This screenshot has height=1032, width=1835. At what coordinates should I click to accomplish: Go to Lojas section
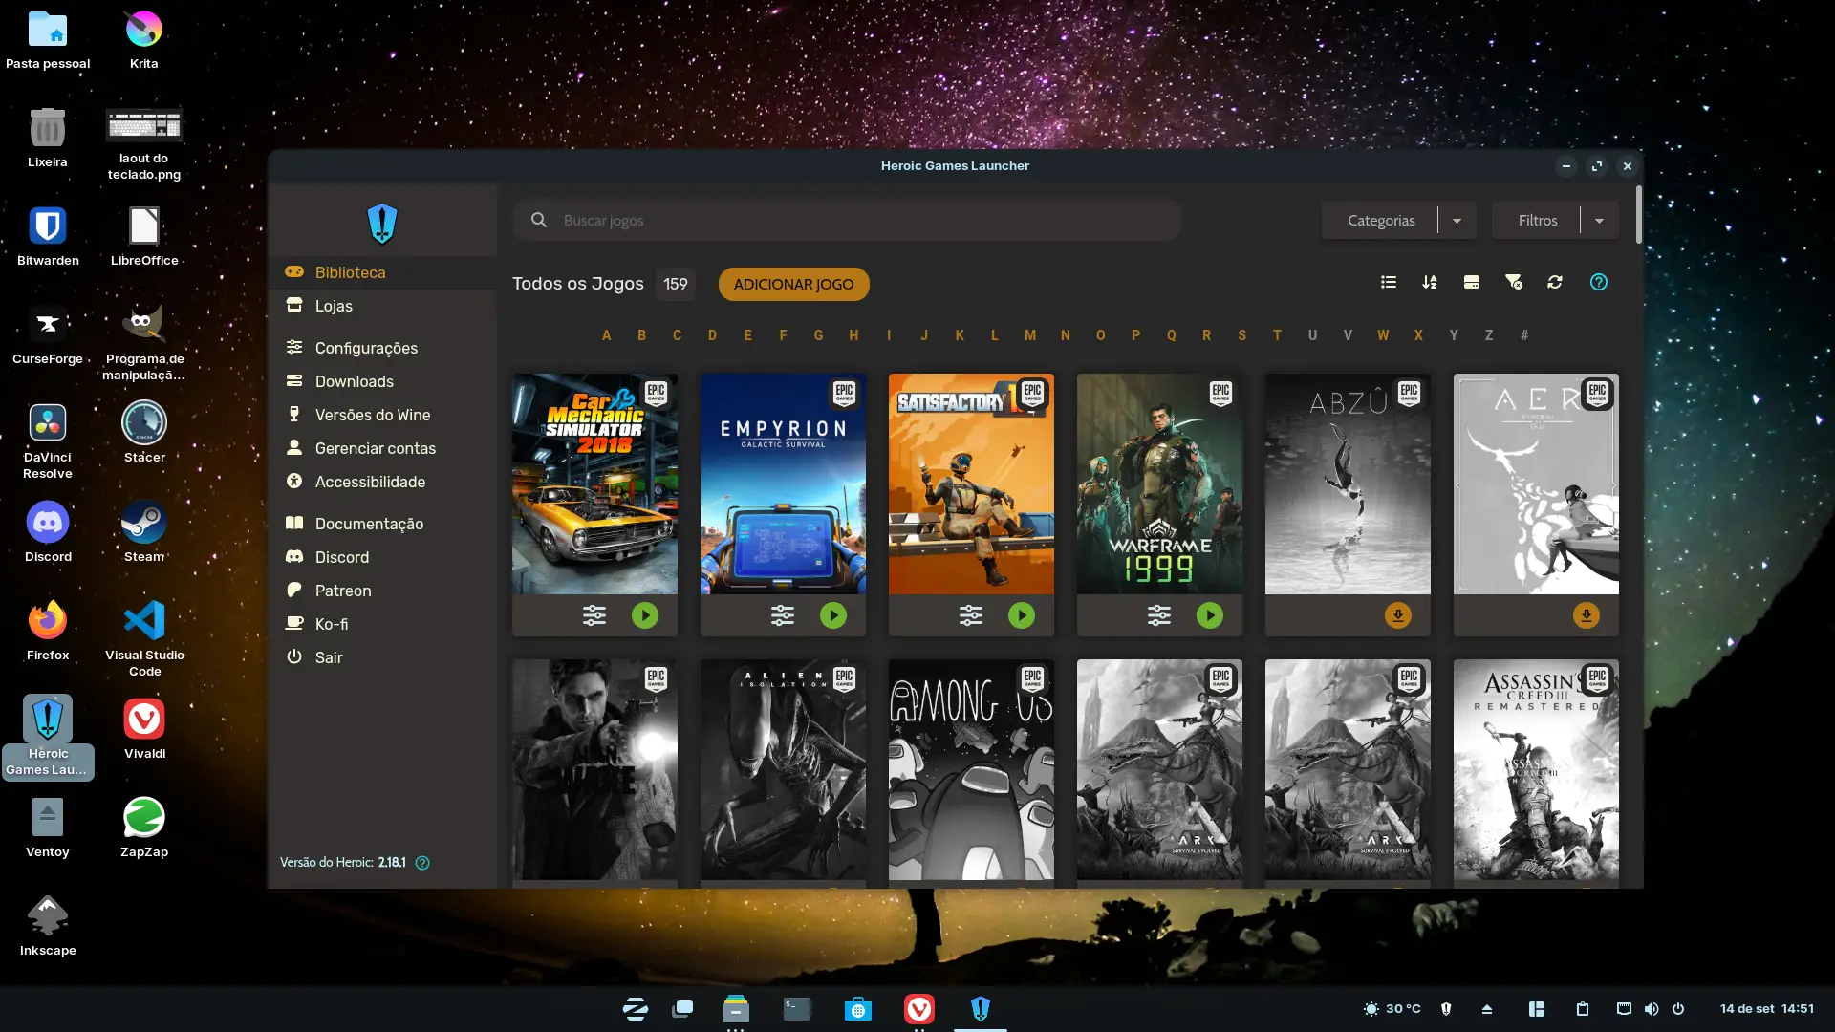tap(334, 306)
